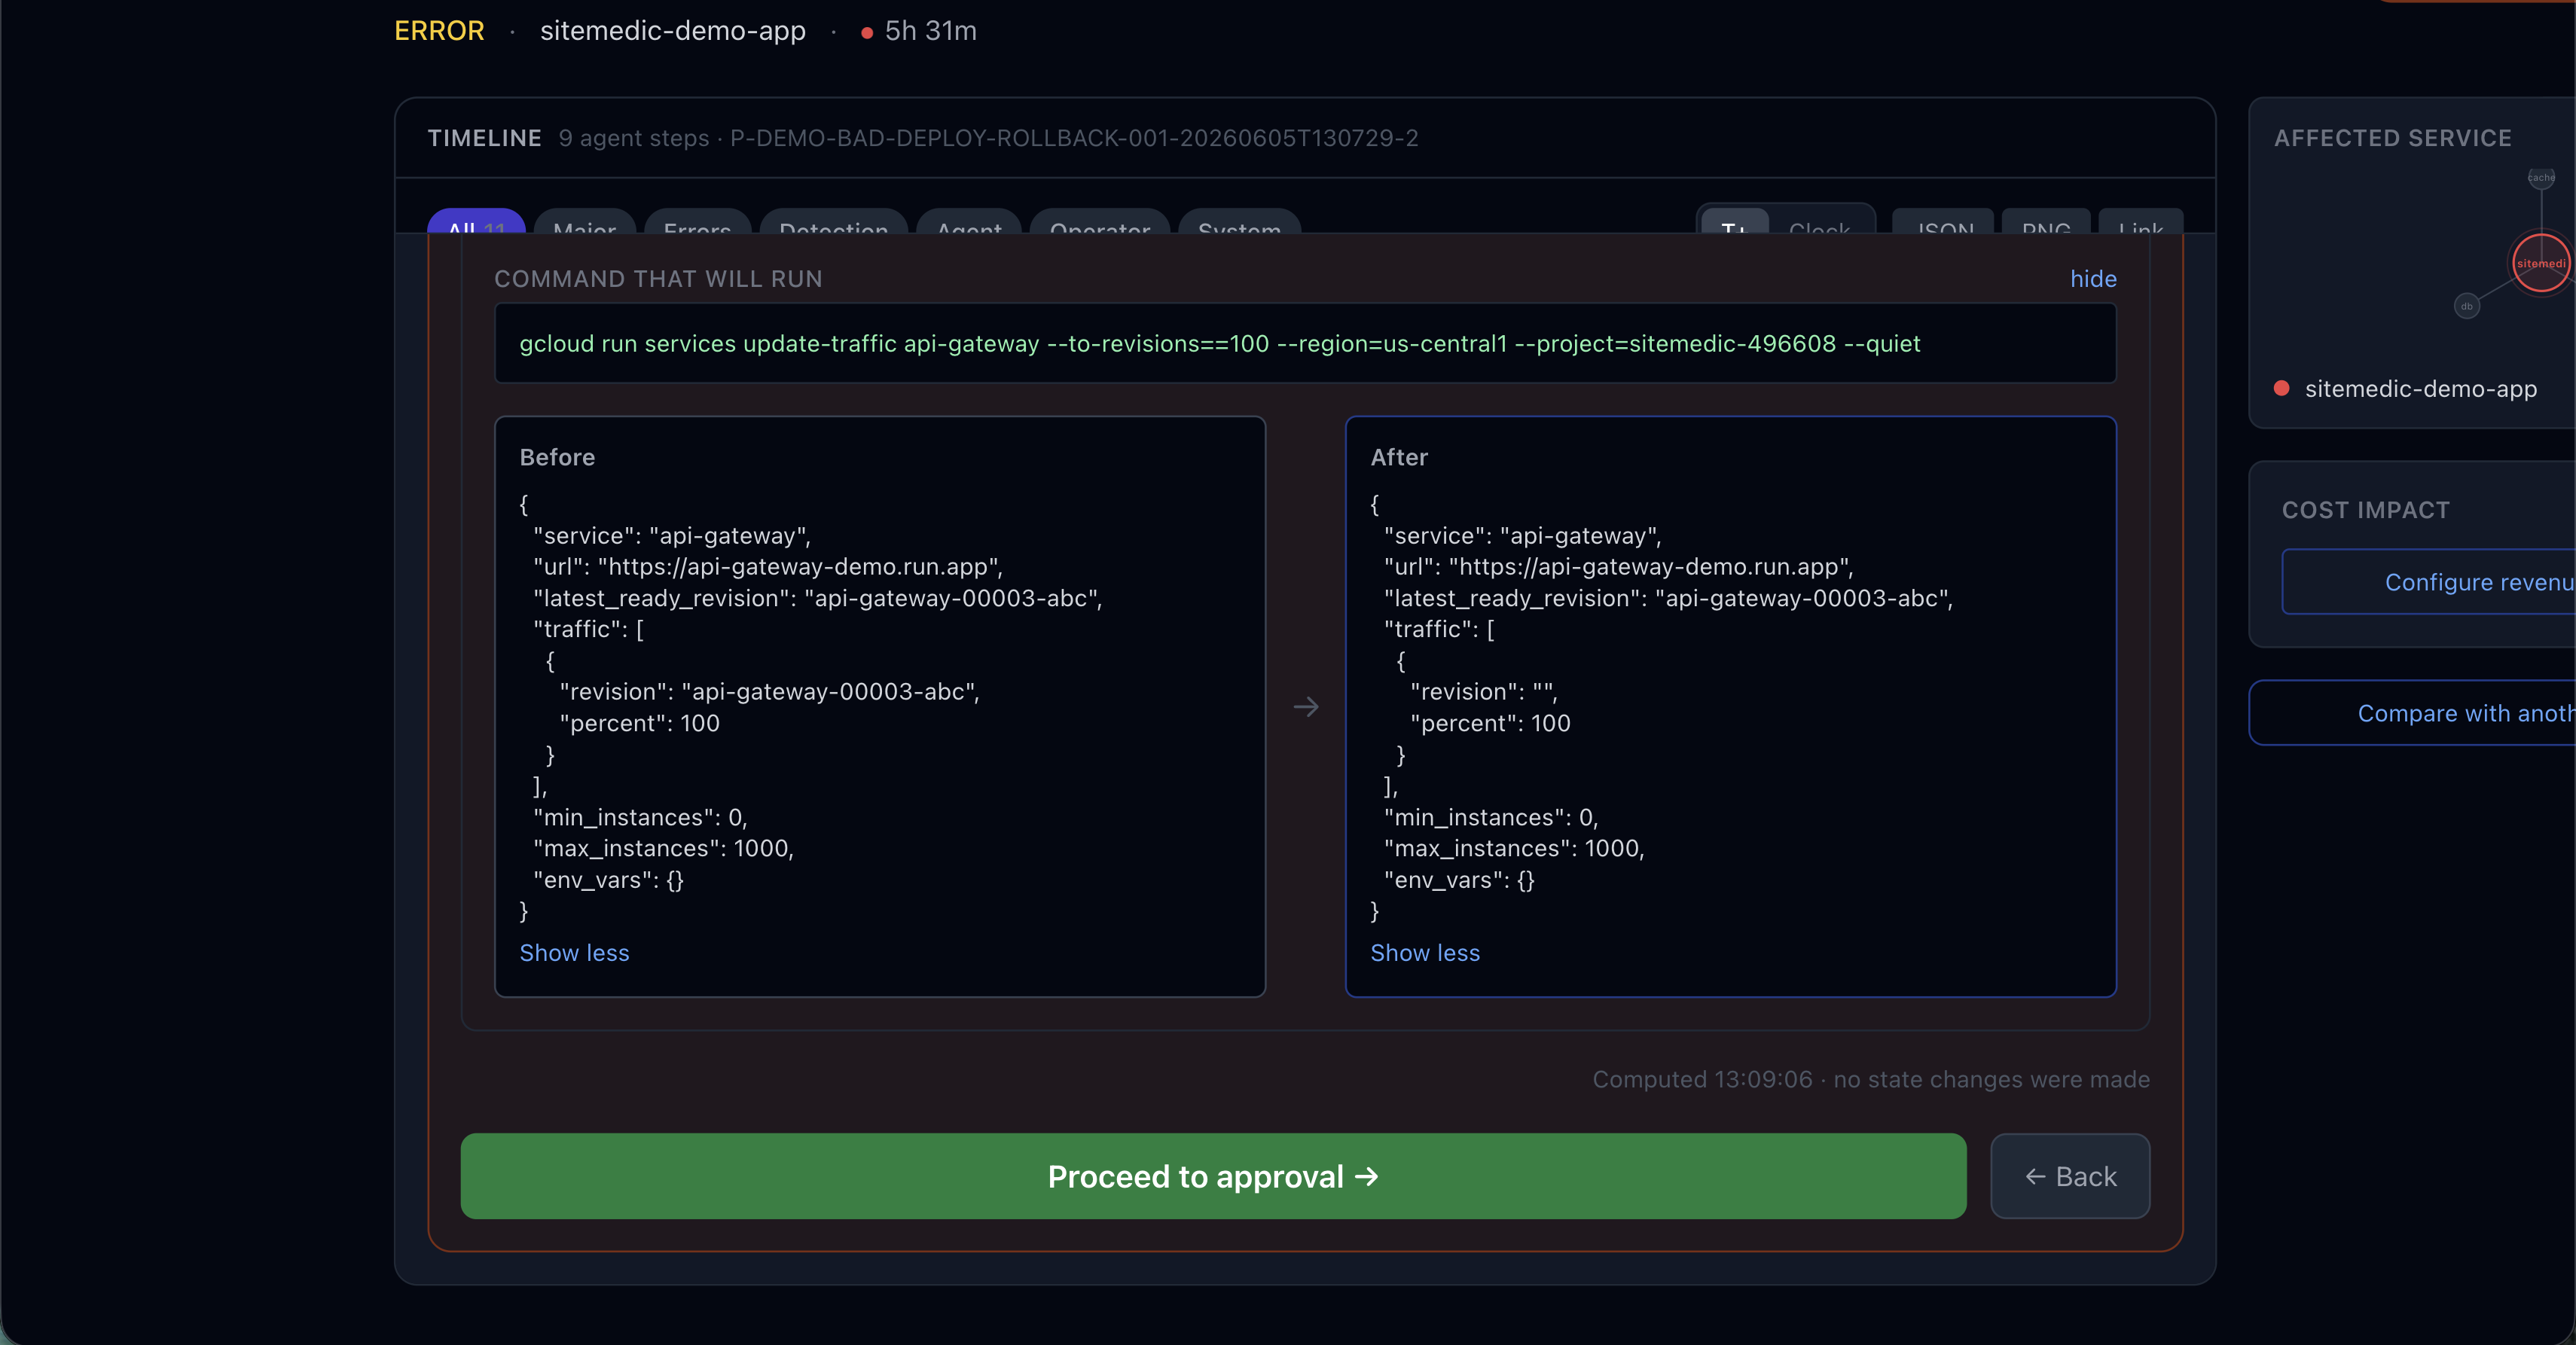Click the P-DEMO-BAD-DEPLOY-ROLLBACK incident ID
The image size is (2576, 1345).
click(1074, 138)
